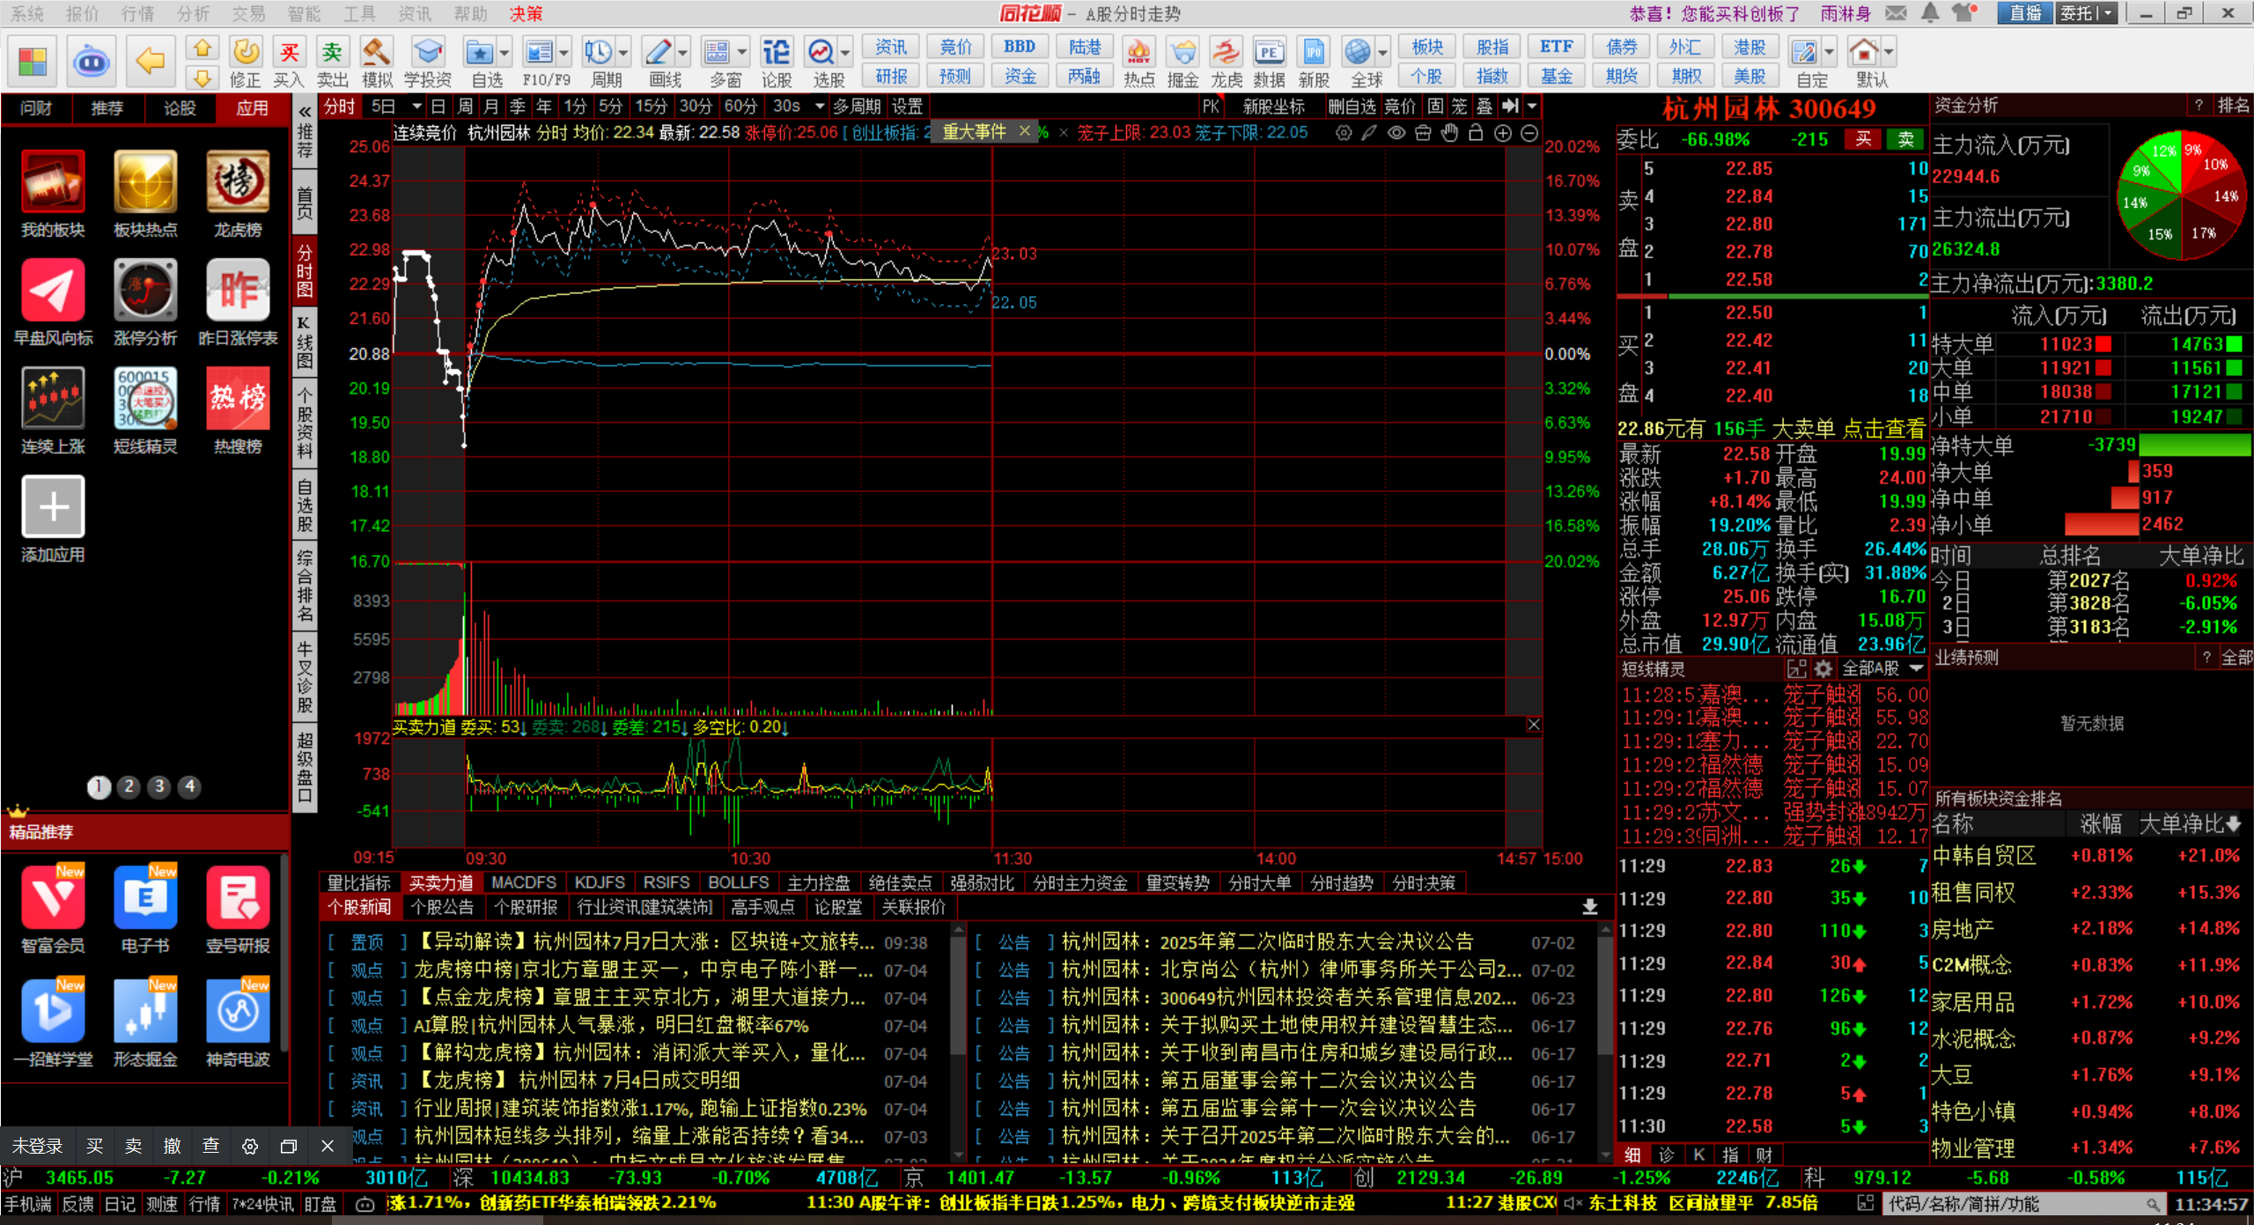2254x1225 pixels.
Task: Click the BBD button
Action: (1020, 47)
